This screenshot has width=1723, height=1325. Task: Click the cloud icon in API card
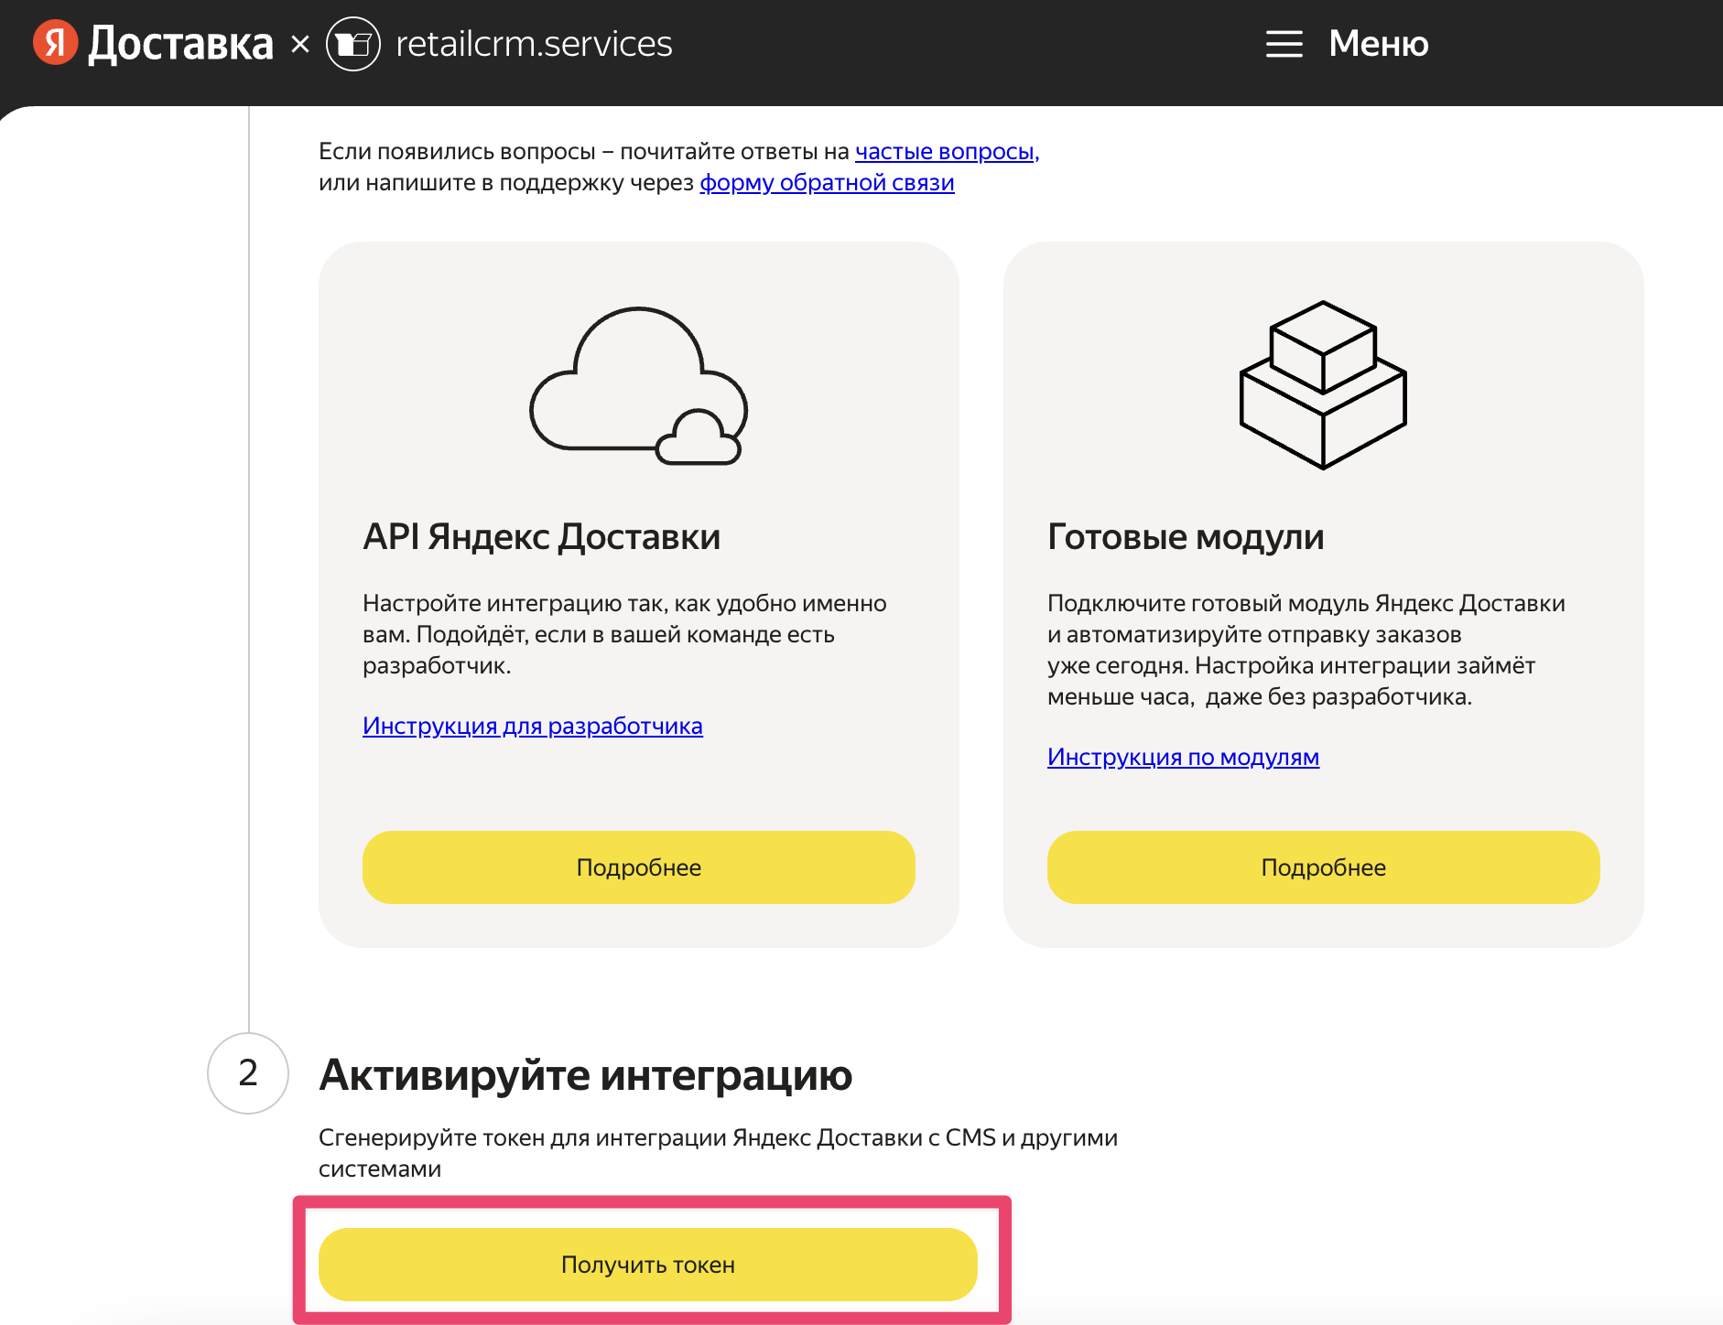pos(639,385)
